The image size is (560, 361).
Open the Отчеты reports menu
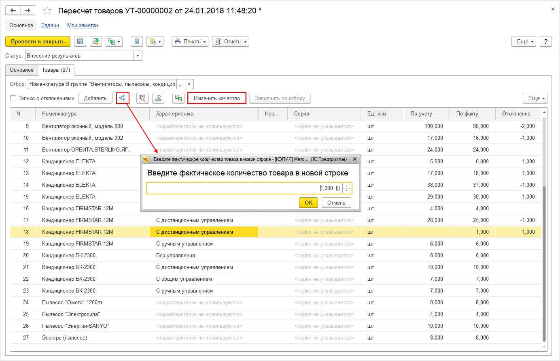pyautogui.click(x=231, y=41)
